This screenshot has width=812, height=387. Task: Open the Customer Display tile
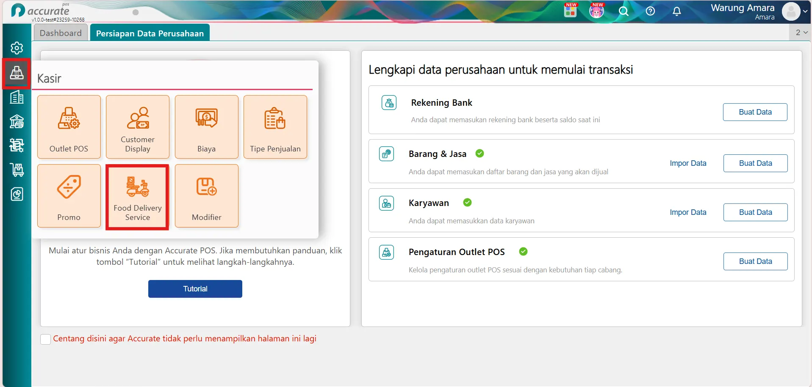138,127
